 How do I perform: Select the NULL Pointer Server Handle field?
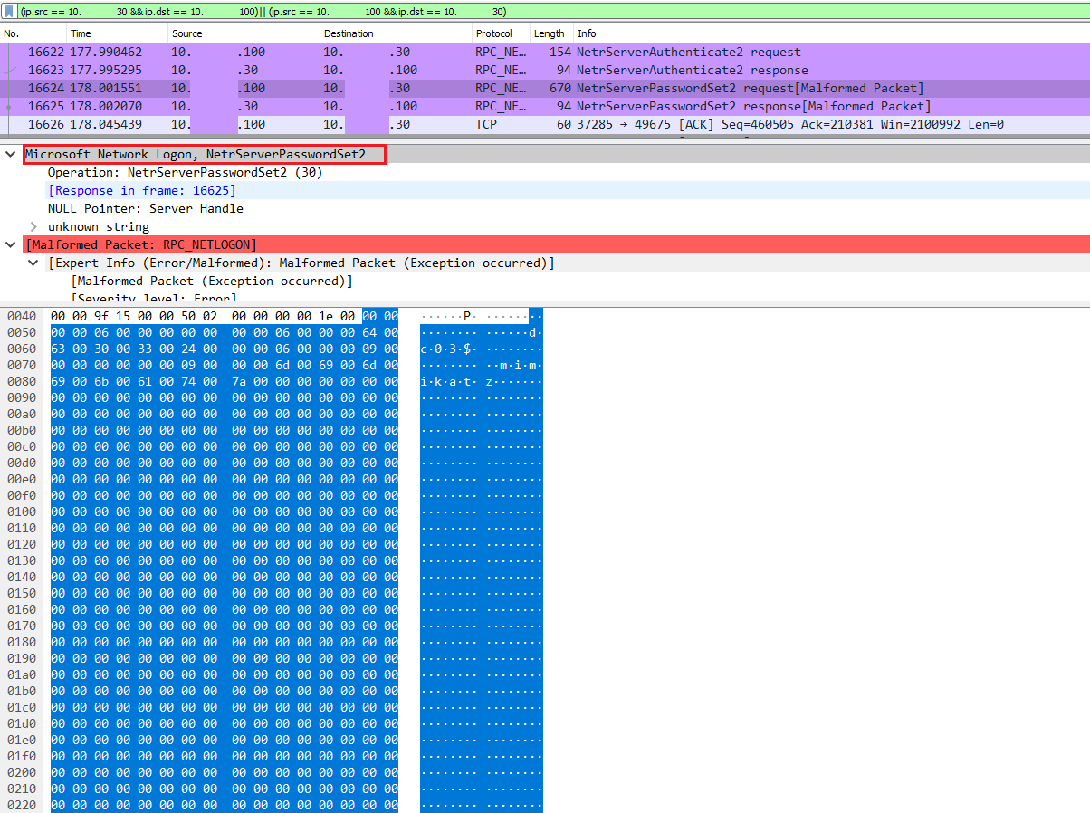point(145,208)
